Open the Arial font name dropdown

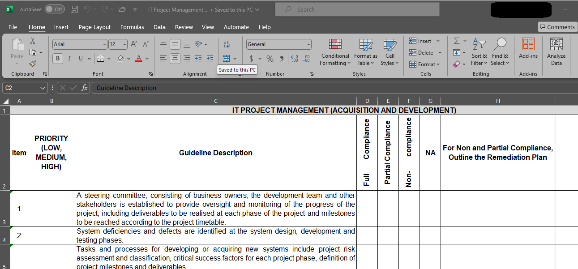(x=104, y=44)
